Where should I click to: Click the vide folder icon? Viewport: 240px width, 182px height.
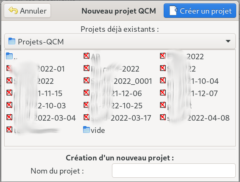[87, 130]
